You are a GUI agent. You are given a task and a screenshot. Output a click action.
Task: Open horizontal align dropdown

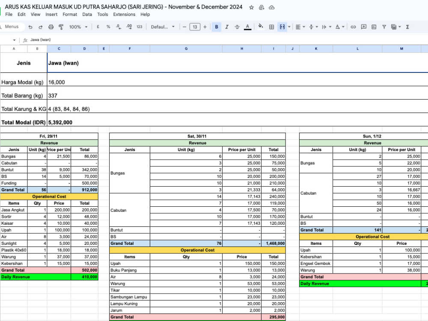pos(300,27)
